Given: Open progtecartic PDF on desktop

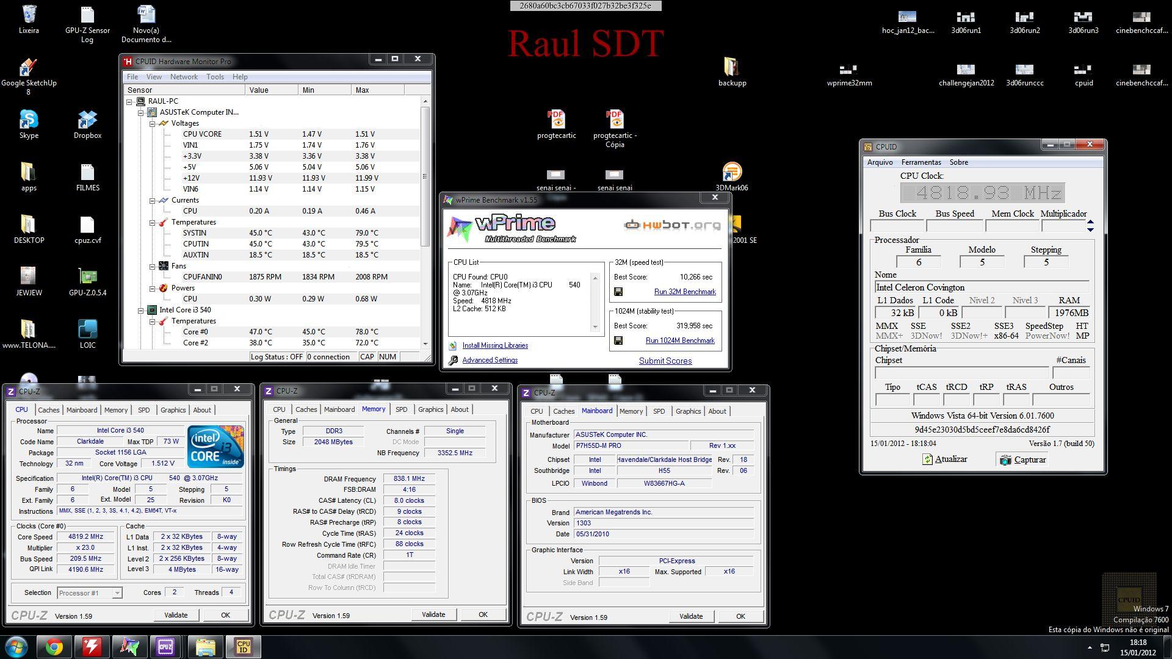Looking at the screenshot, I should [556, 124].
